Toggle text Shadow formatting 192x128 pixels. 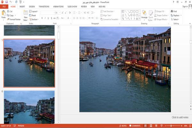51,18
